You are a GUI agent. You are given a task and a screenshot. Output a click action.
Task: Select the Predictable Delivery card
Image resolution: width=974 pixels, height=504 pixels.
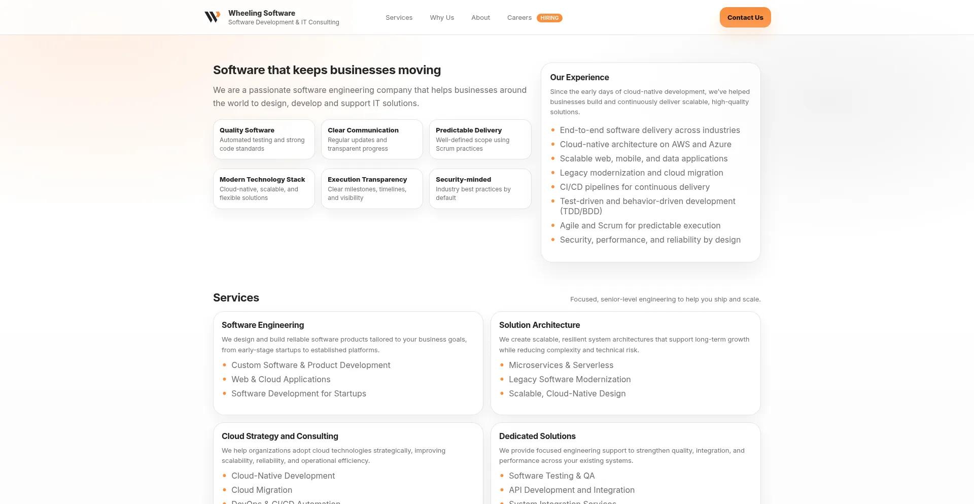point(480,139)
